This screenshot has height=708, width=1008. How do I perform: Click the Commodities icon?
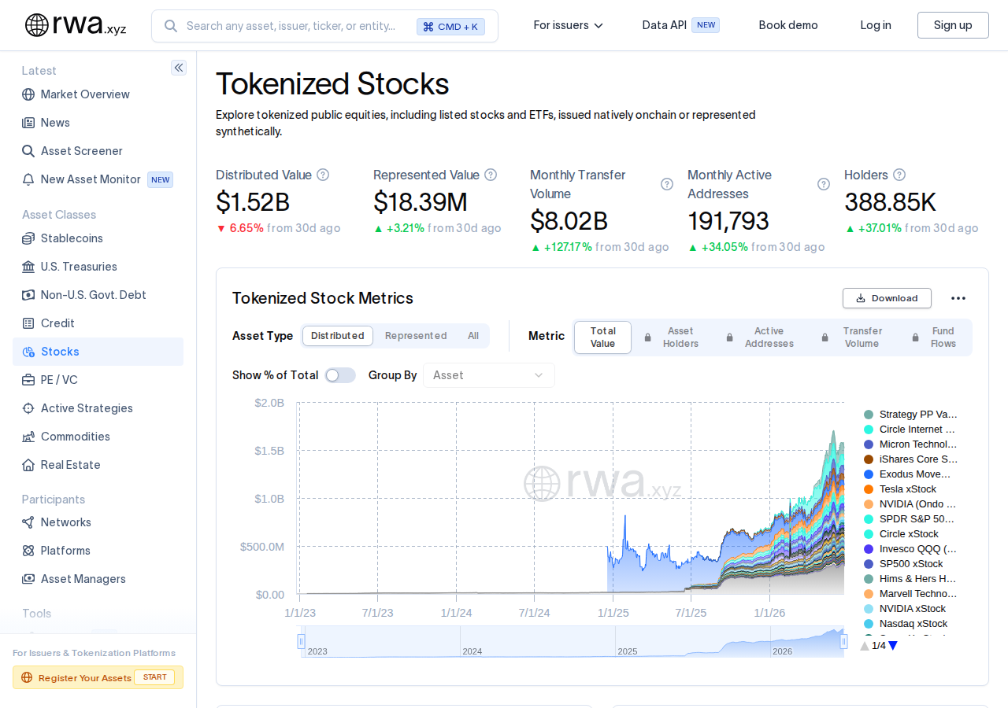point(28,437)
